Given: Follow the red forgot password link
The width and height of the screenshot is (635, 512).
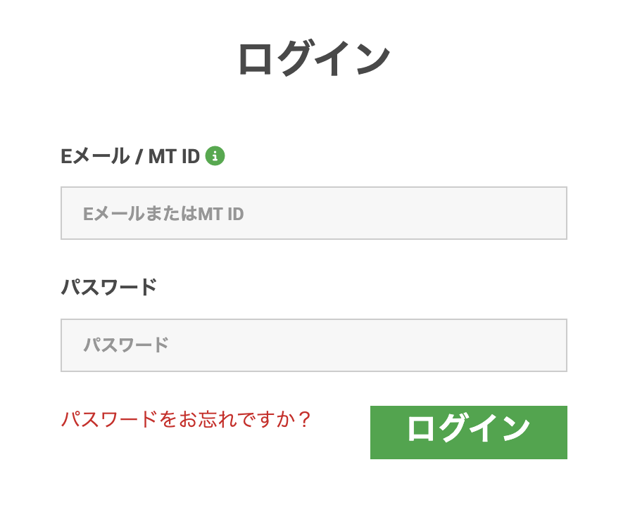Looking at the screenshot, I should pos(186,419).
